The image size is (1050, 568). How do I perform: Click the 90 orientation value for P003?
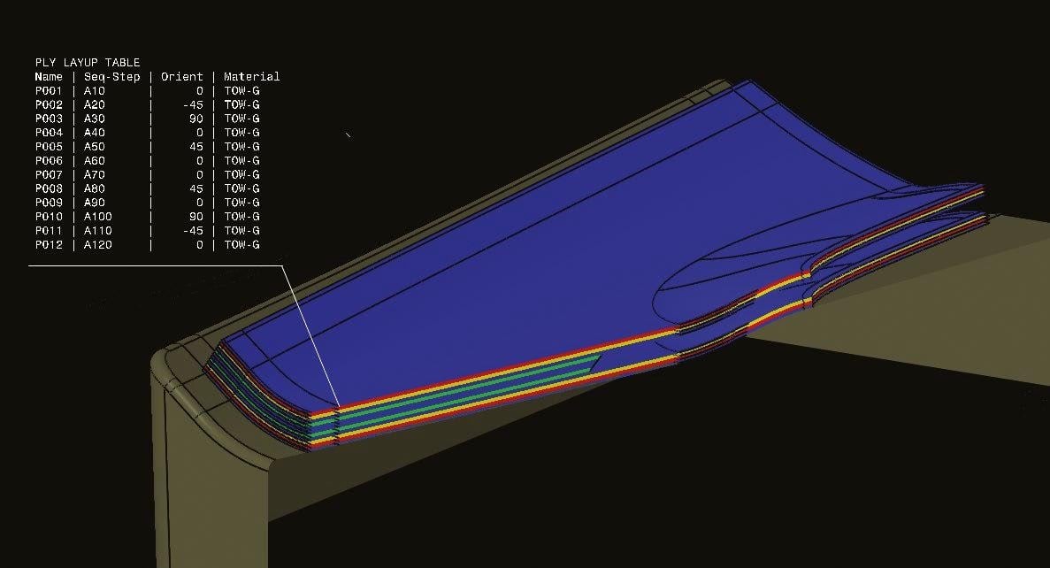195,119
